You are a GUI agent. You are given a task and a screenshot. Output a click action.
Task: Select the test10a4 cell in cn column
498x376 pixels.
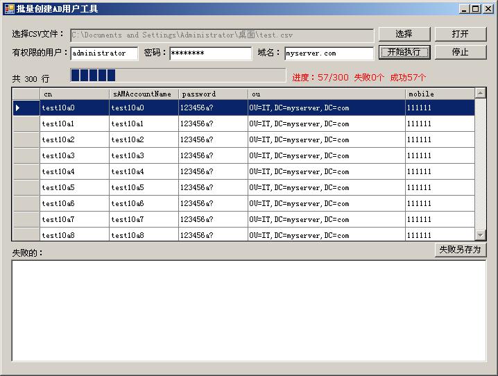pos(74,171)
